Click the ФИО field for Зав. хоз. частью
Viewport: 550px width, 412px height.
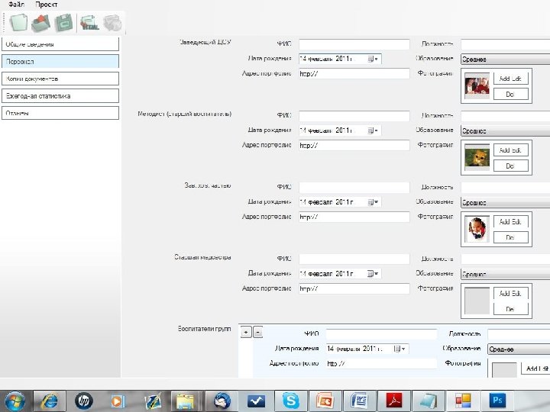coord(354,187)
